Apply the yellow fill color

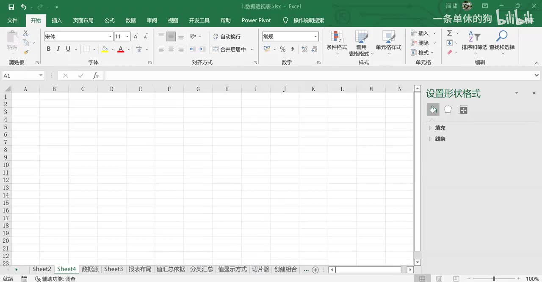[105, 49]
